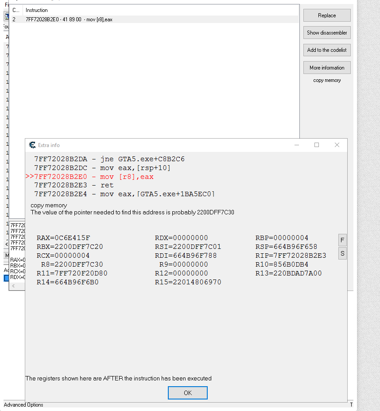This screenshot has width=380, height=411.
Task: Click the F button in Extra info
Action: pos(342,240)
